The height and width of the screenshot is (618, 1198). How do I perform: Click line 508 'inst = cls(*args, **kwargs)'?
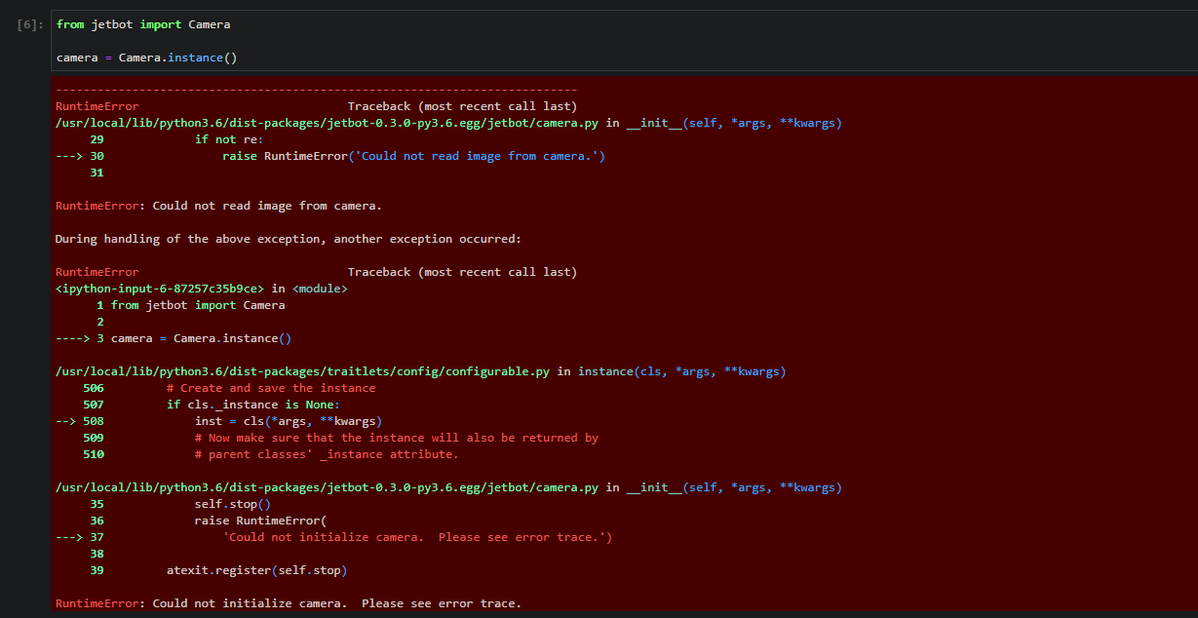pos(289,421)
